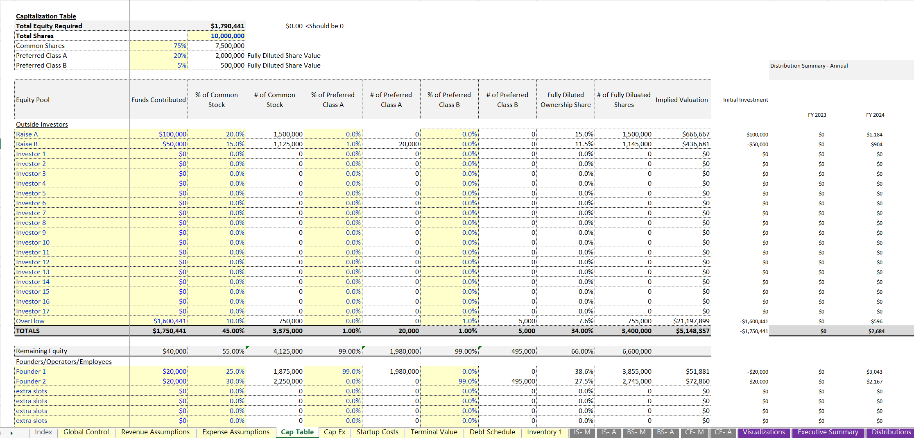Click the Capitalization Table title

[46, 16]
